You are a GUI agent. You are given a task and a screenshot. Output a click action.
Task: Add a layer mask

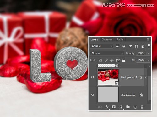click(x=114, y=107)
